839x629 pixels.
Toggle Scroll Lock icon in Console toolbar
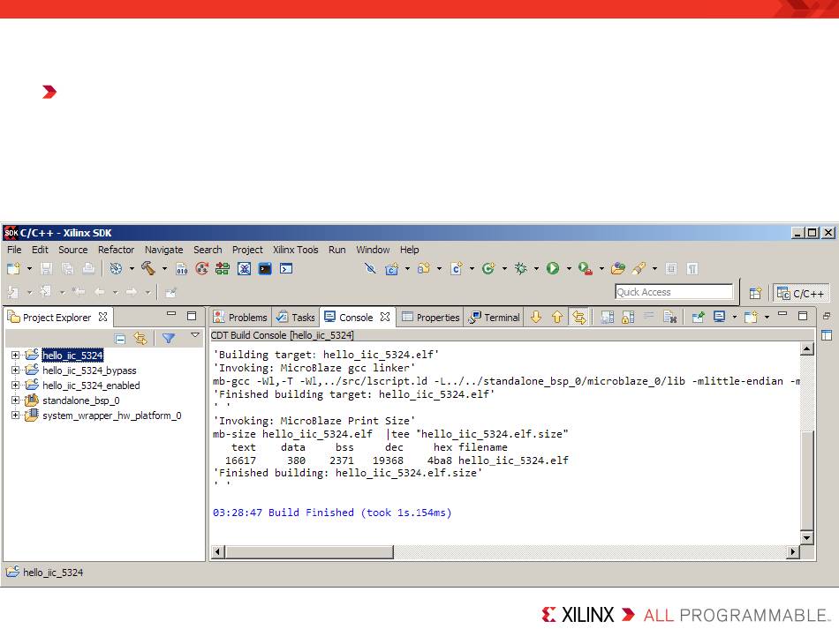[628, 318]
